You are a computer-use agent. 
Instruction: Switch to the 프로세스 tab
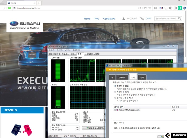(x=65, y=54)
